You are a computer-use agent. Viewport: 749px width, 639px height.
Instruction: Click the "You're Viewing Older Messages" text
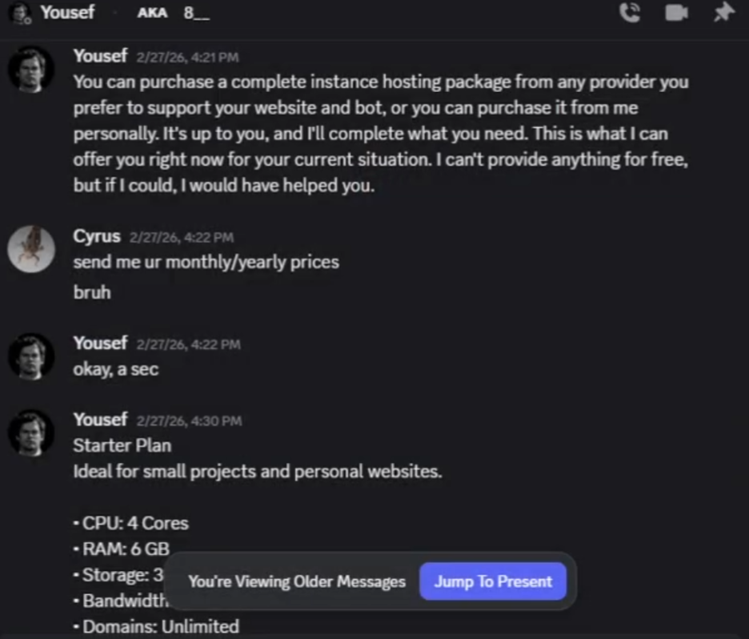coord(297,581)
